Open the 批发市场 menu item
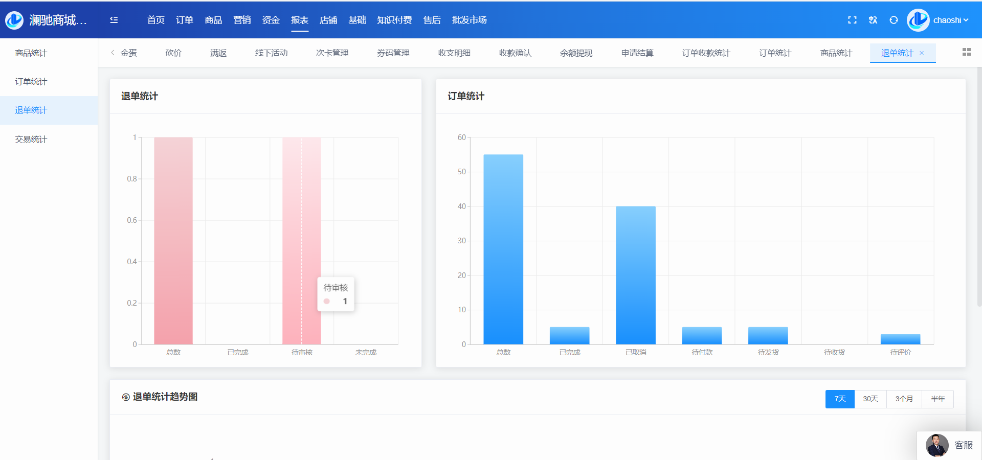This screenshot has width=982, height=460. point(469,20)
